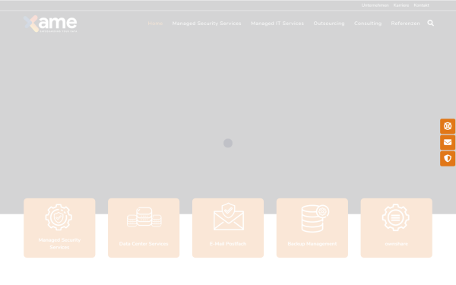Open the Home menu item
This screenshot has height=285, width=456.
[155, 24]
